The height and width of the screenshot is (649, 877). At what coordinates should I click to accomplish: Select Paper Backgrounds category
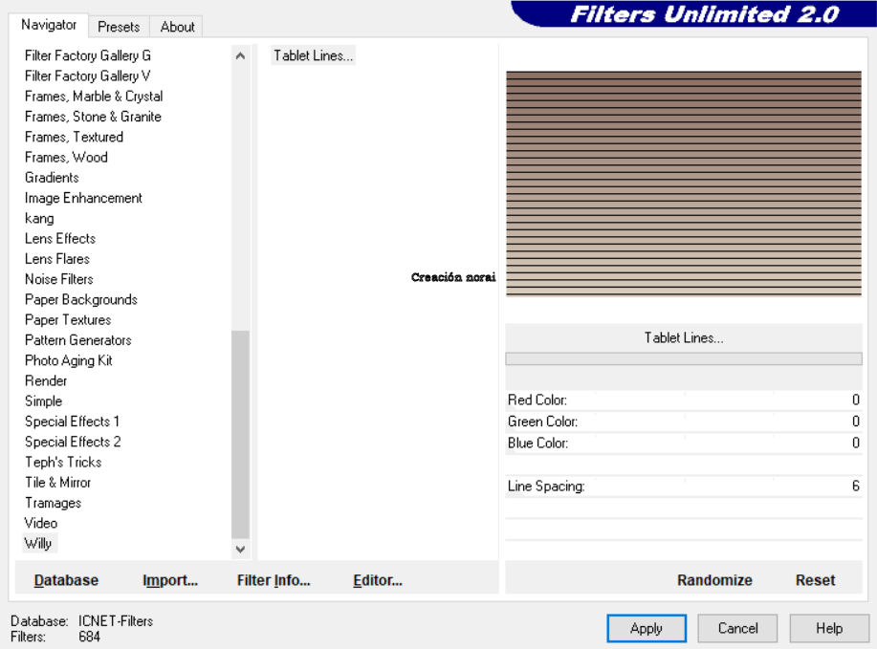click(x=81, y=299)
